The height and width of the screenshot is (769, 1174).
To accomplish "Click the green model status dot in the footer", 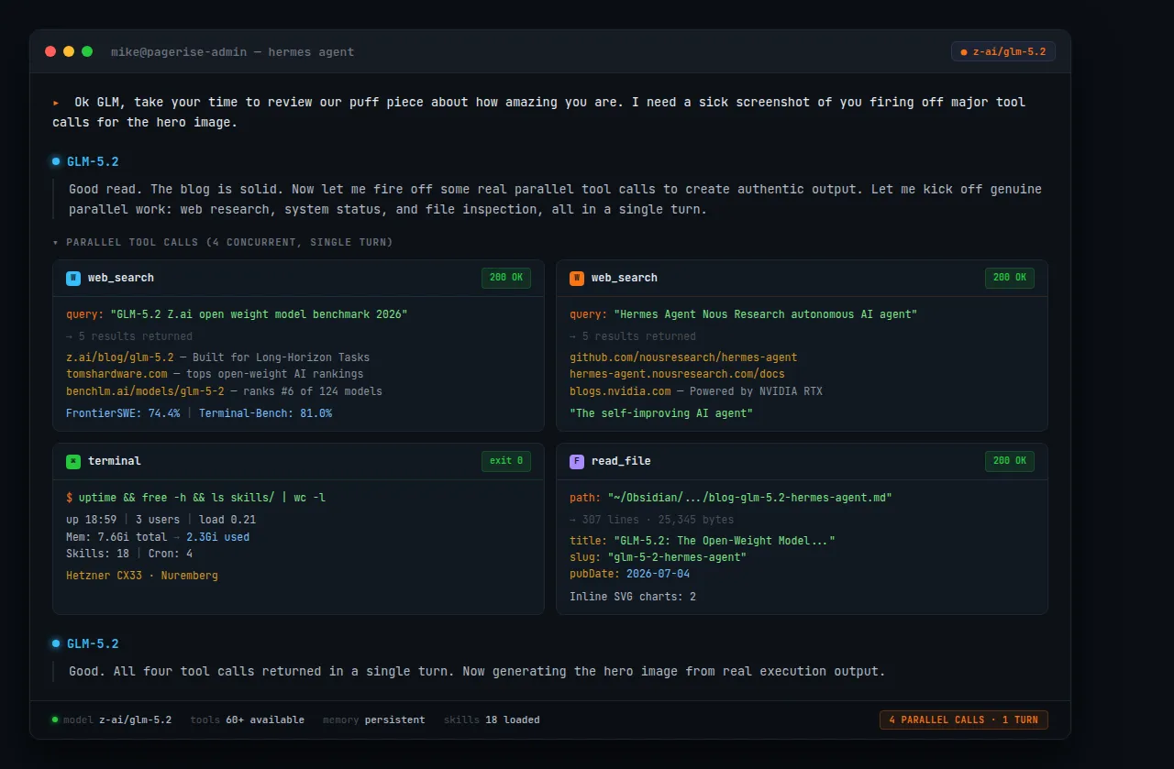I will (55, 720).
